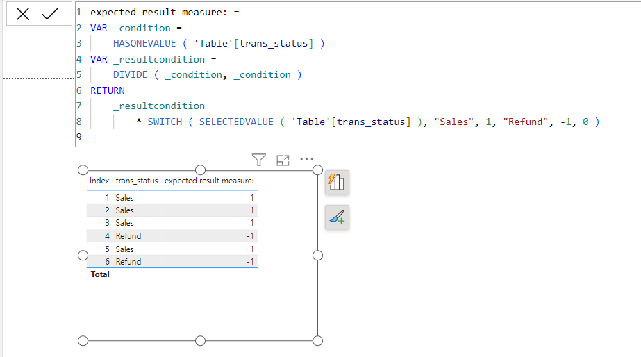Click top-left resize handle of table visual
The width and height of the screenshot is (641, 357).
click(x=83, y=169)
